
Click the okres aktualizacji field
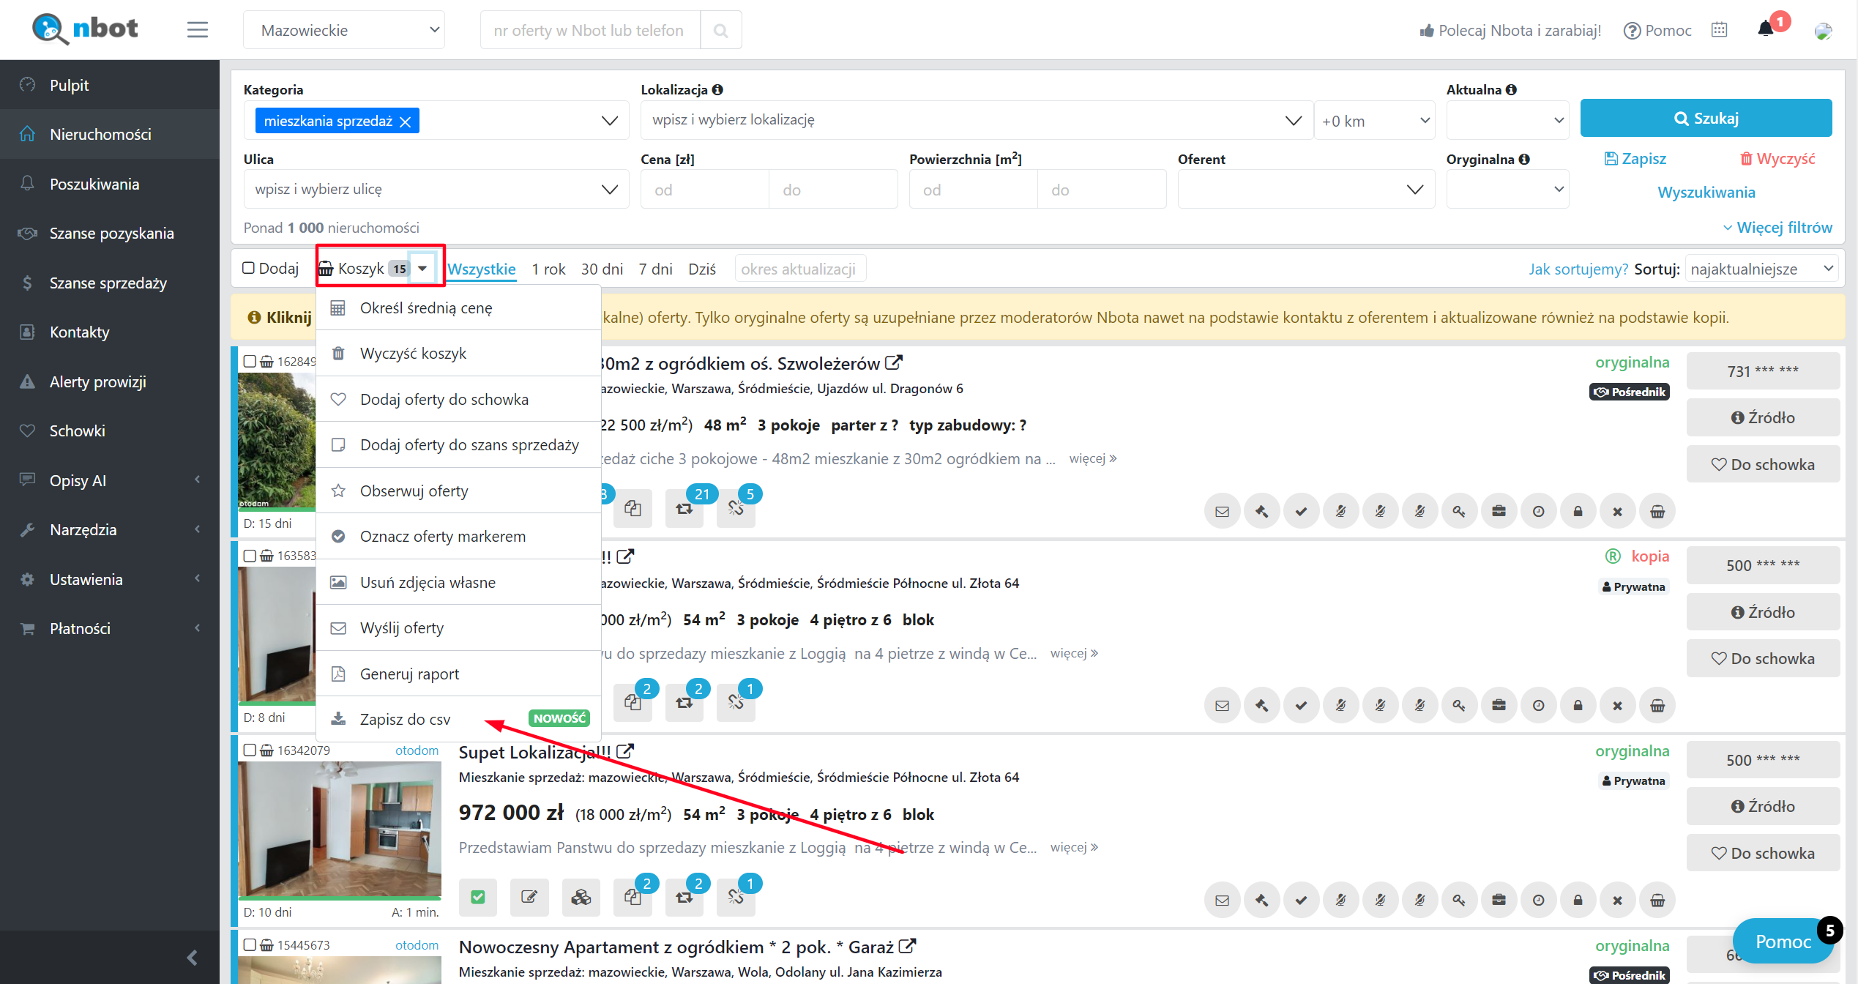[x=799, y=269]
